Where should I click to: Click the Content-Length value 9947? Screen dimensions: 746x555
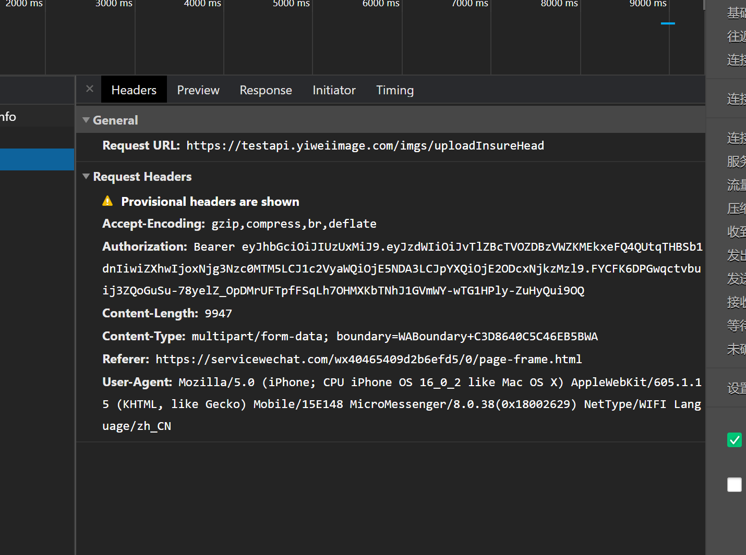(x=218, y=314)
